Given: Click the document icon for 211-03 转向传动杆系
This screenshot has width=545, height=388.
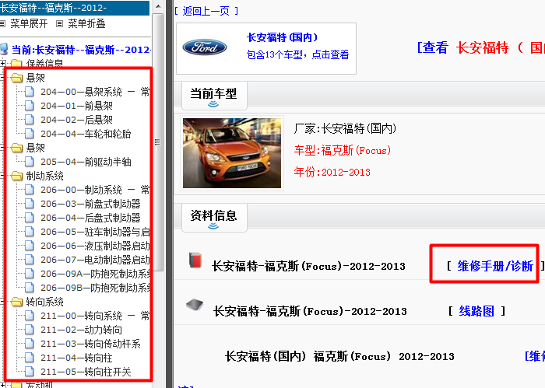Looking at the screenshot, I should (30, 344).
